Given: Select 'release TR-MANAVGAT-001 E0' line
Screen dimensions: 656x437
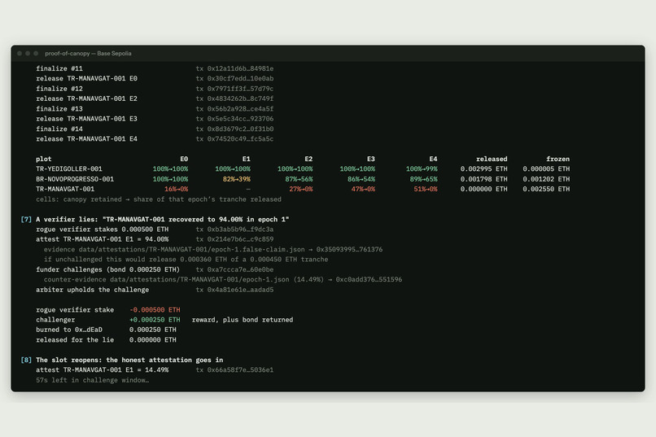Looking at the screenshot, I should coord(86,79).
